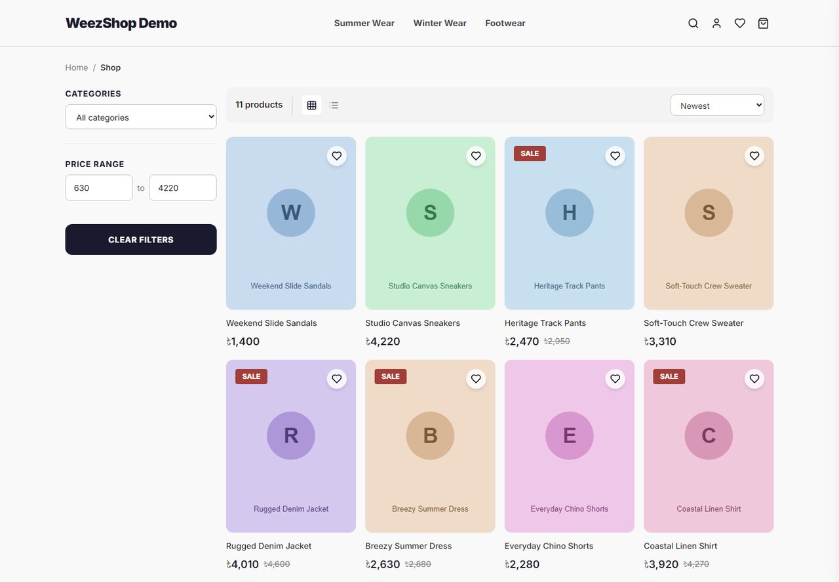The height and width of the screenshot is (582, 839).
Task: Switch to list view layout
Action: pyautogui.click(x=334, y=105)
